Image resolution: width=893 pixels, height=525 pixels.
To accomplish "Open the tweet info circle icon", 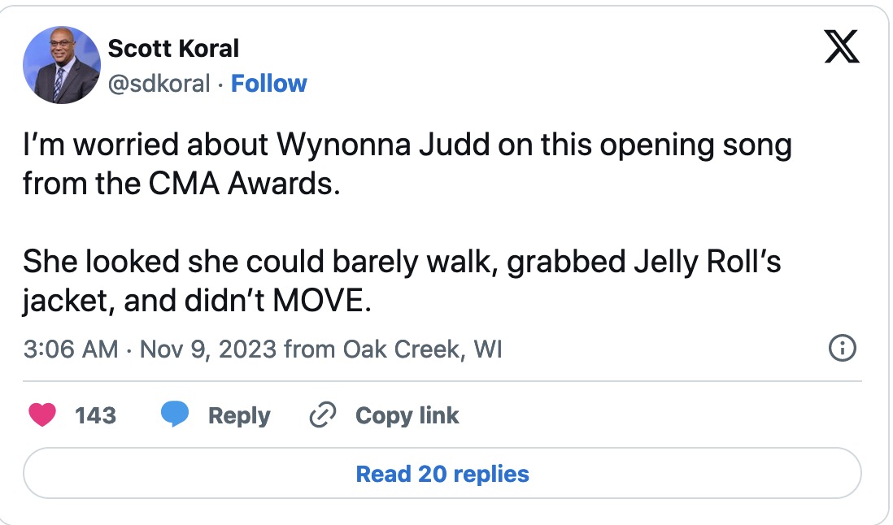I will [841, 349].
